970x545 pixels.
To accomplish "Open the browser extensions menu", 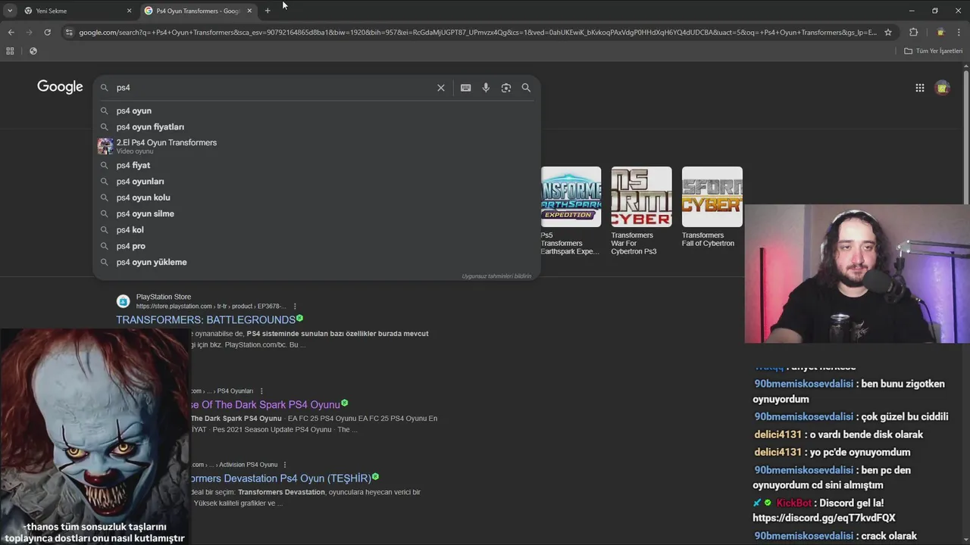I will (913, 33).
